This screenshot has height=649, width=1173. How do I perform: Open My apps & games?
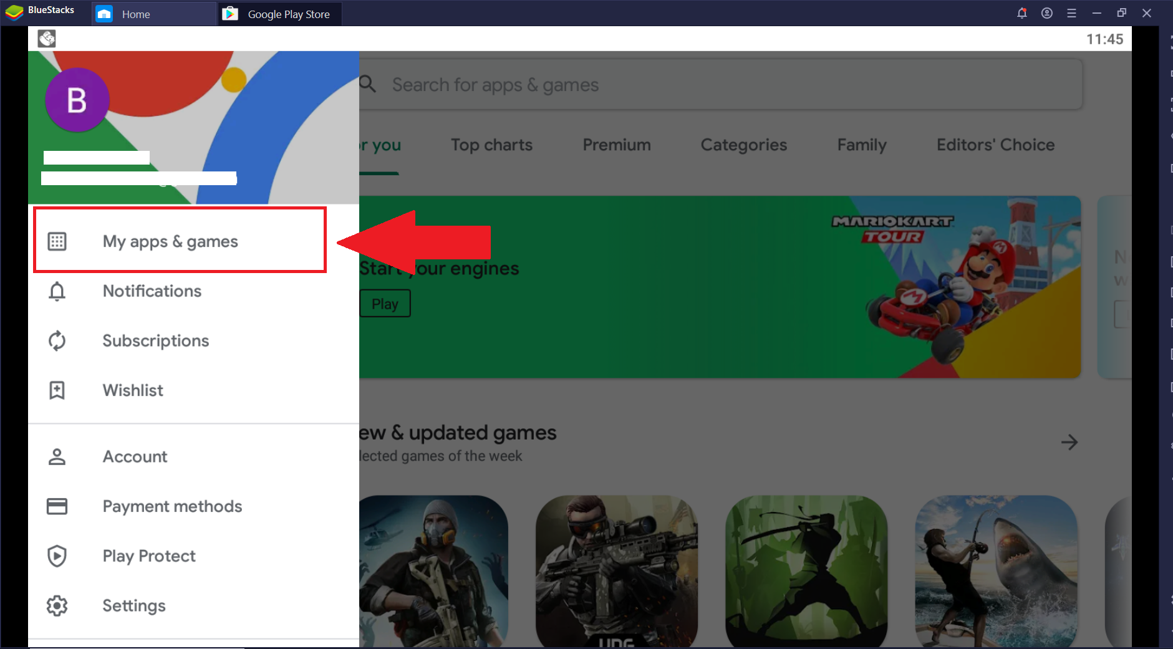click(x=180, y=240)
